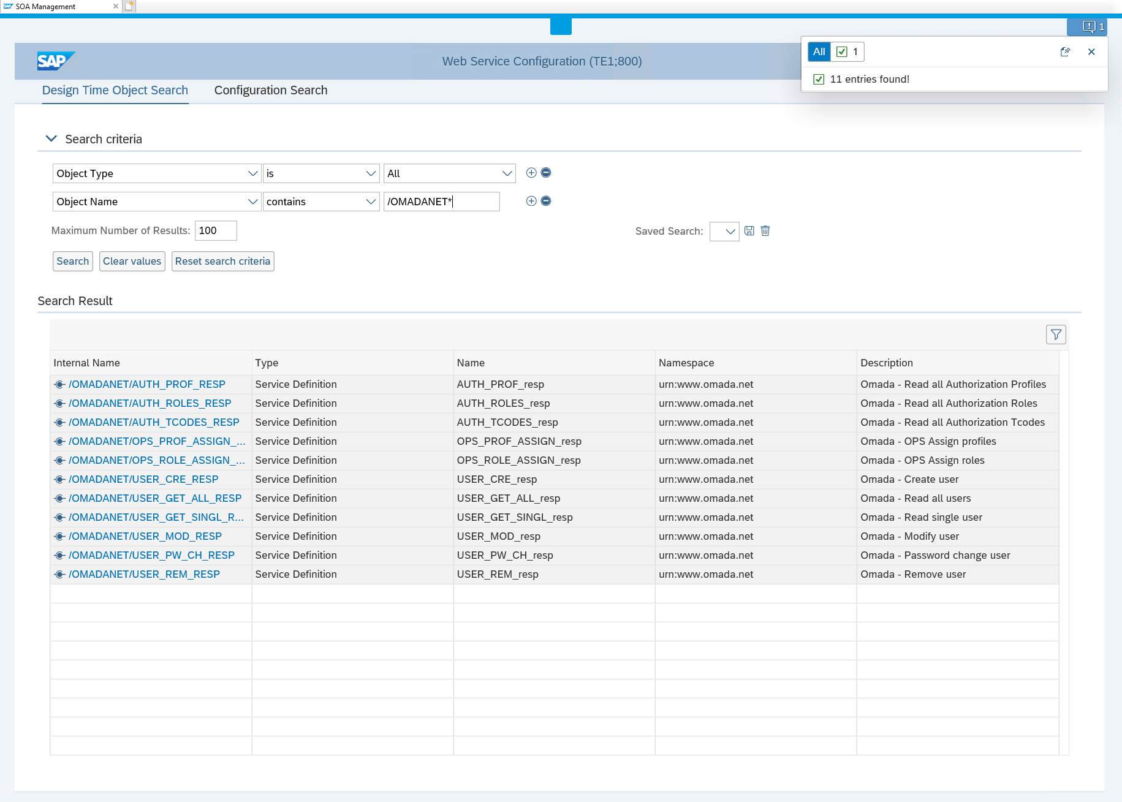Open the Object Name field dropdown

pyautogui.click(x=252, y=202)
